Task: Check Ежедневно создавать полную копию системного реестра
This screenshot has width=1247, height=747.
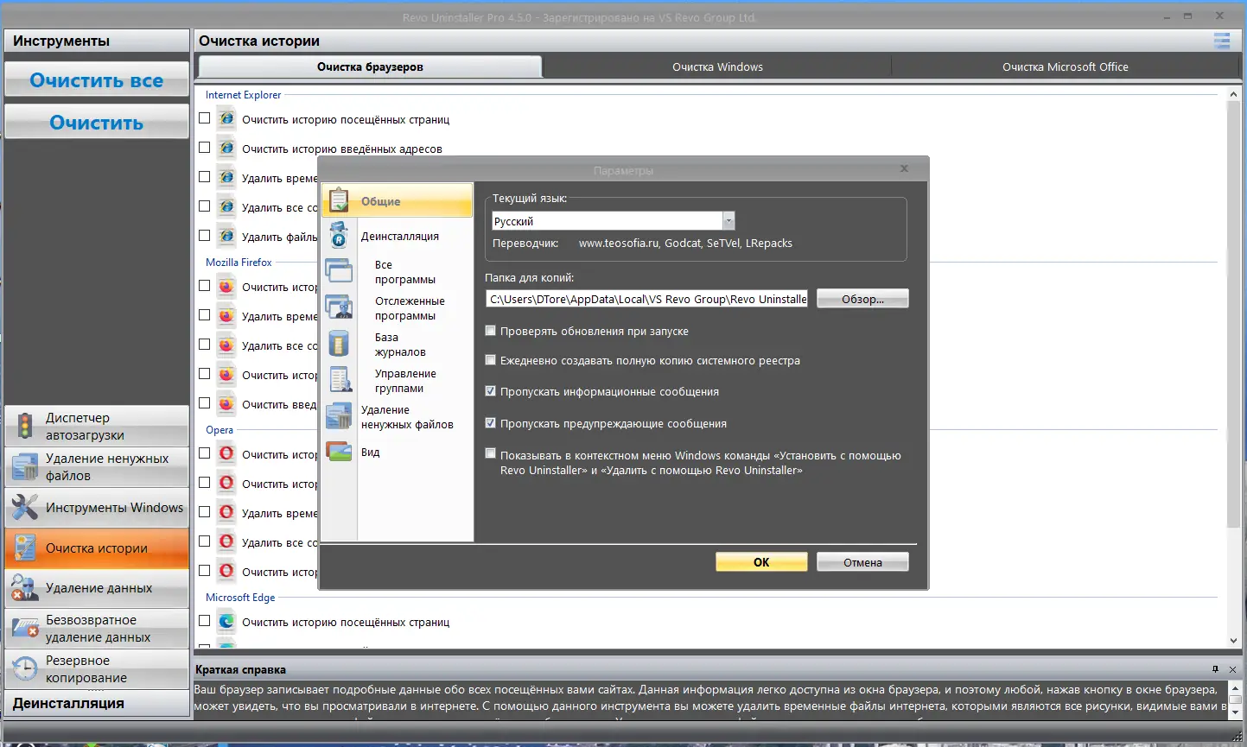Action: pyautogui.click(x=490, y=360)
